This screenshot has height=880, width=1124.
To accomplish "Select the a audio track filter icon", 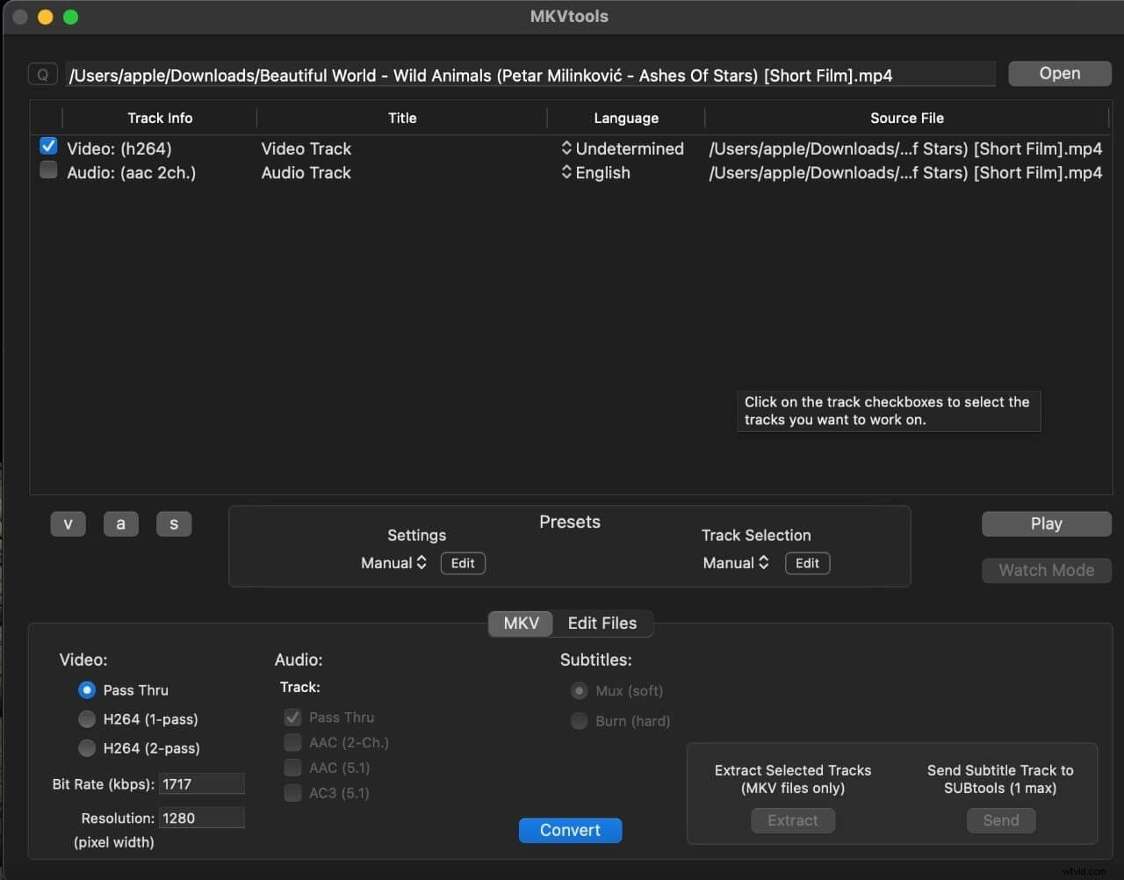I will coord(120,523).
